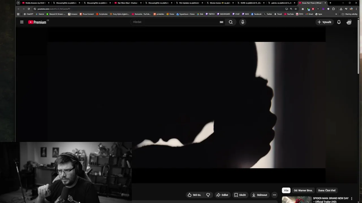Screen dimensions: 362x203
Task: Open the Chrome three-dot menu
Action: click(x=356, y=9)
